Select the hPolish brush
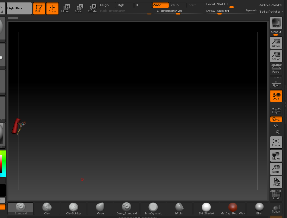Screen dimensions: 287x218 180,208
